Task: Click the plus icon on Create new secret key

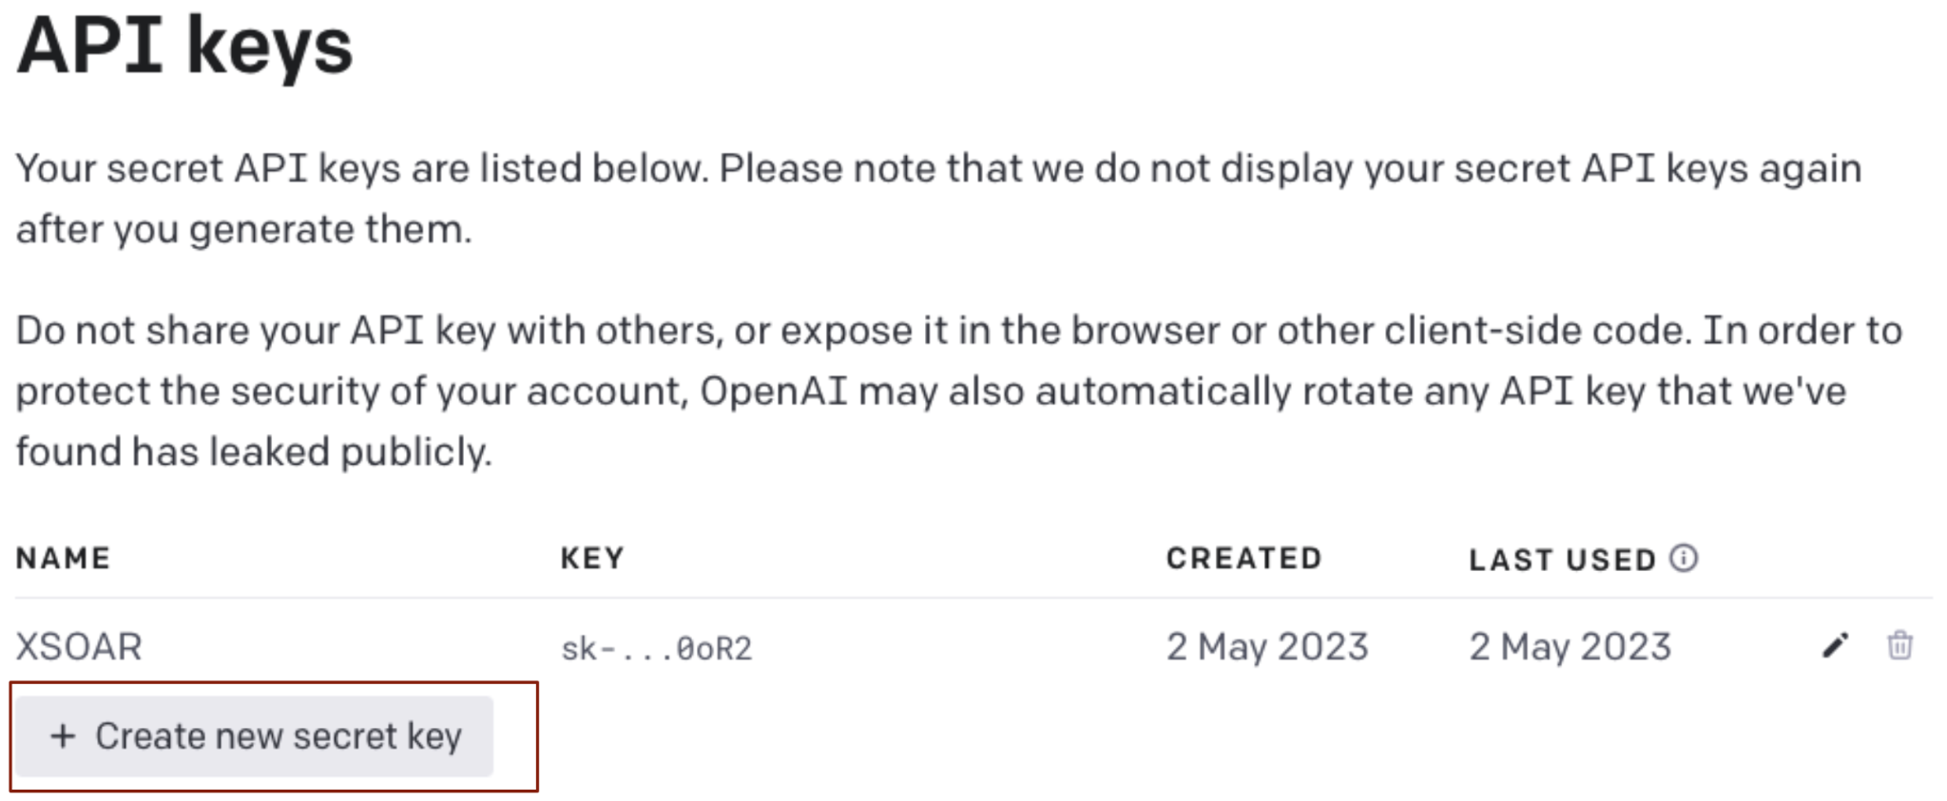Action: click(63, 736)
